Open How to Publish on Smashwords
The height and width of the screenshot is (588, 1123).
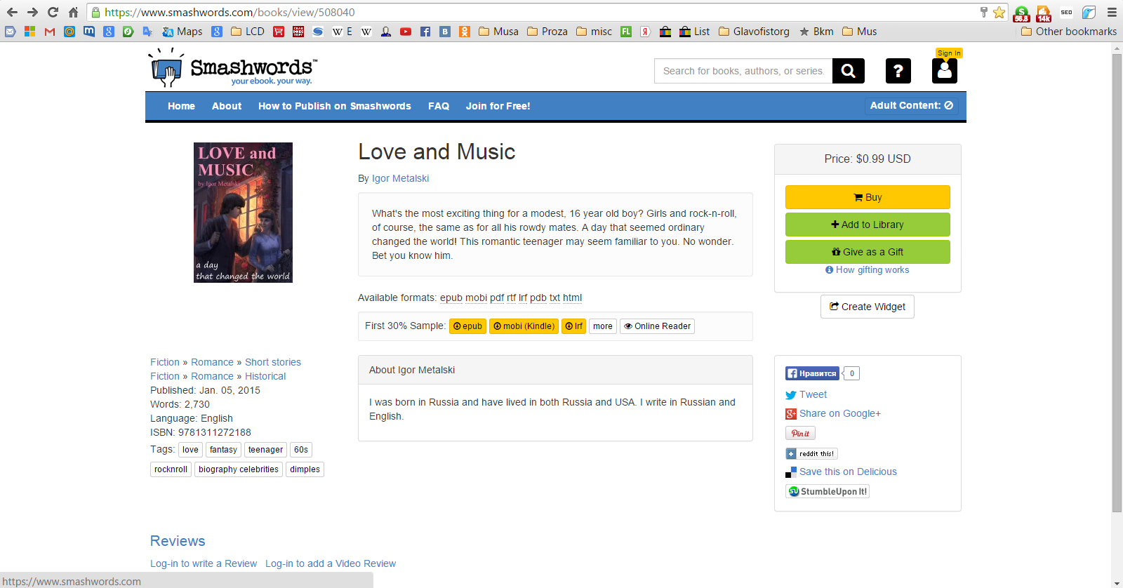(x=335, y=106)
